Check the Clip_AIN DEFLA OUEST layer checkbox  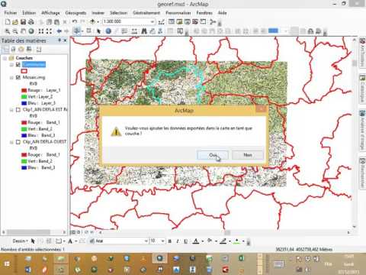(x=18, y=142)
